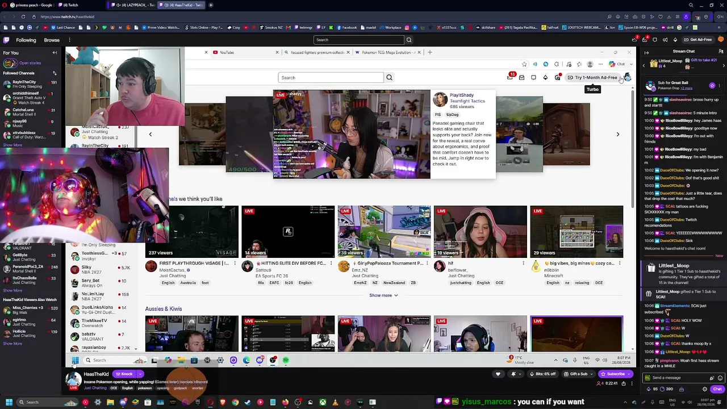Click the inner Twitch search field
The height and width of the screenshot is (409, 727).
point(331,78)
